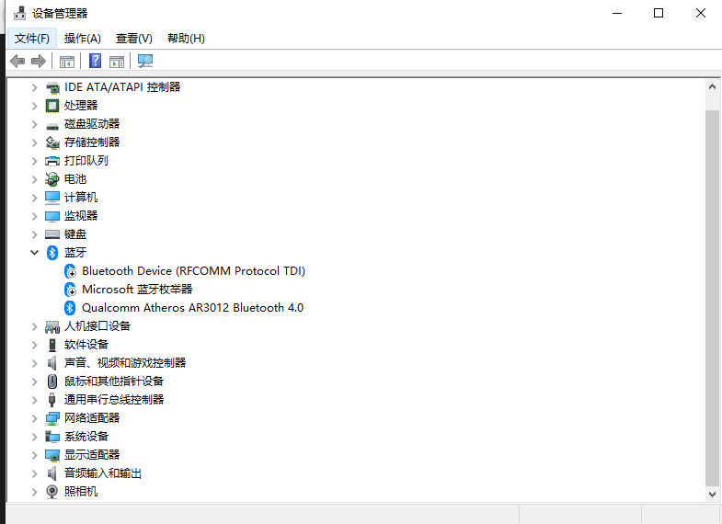Expand the 人机接口设备 node
The height and width of the screenshot is (524, 722).
(x=35, y=326)
